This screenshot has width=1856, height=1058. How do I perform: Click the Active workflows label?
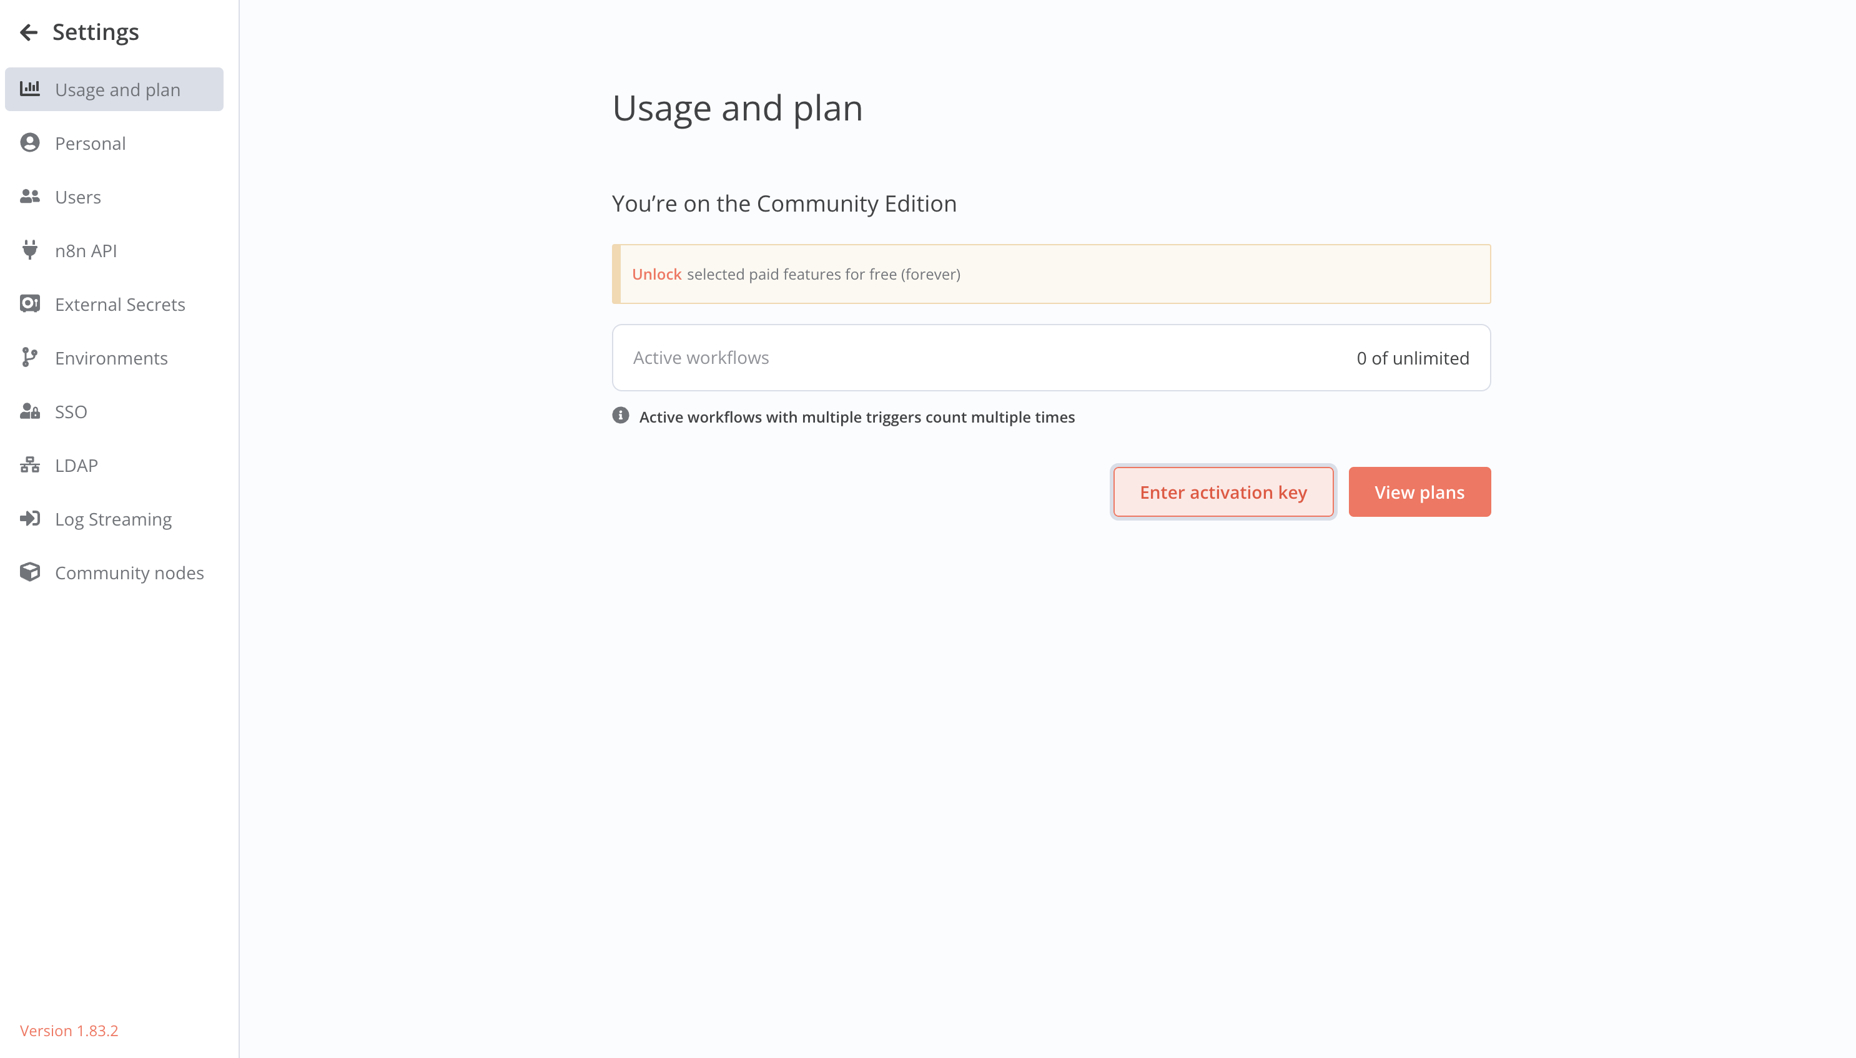[x=701, y=358]
